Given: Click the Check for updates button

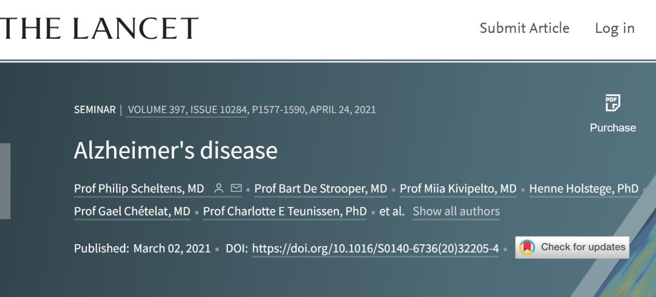Looking at the screenshot, I should coord(572,247).
